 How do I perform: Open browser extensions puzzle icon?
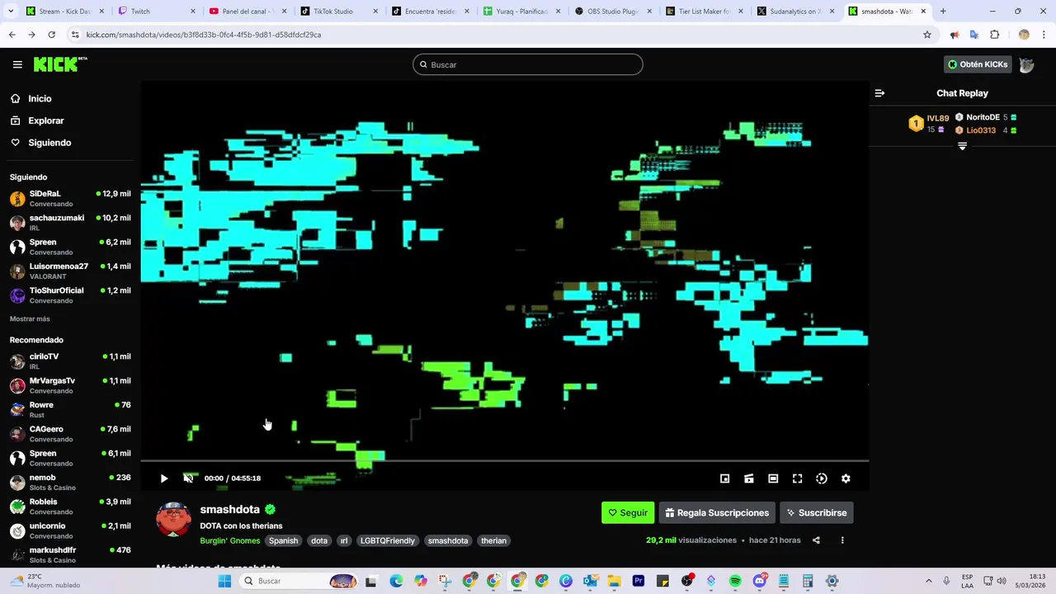coord(994,35)
